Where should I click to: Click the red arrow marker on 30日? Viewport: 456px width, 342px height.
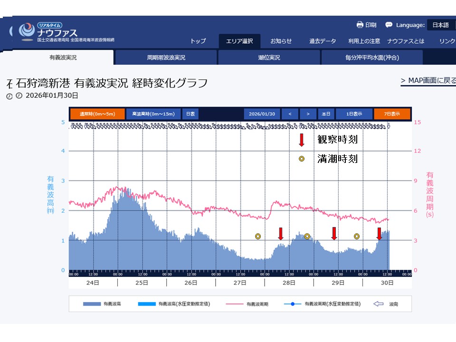379,234
